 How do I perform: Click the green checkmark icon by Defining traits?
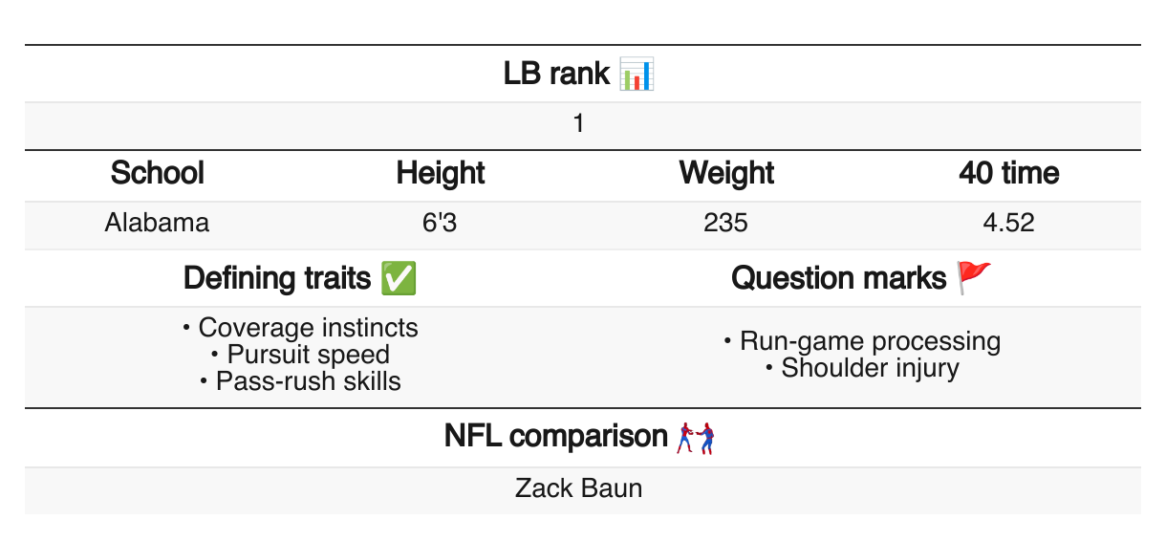pyautogui.click(x=398, y=278)
